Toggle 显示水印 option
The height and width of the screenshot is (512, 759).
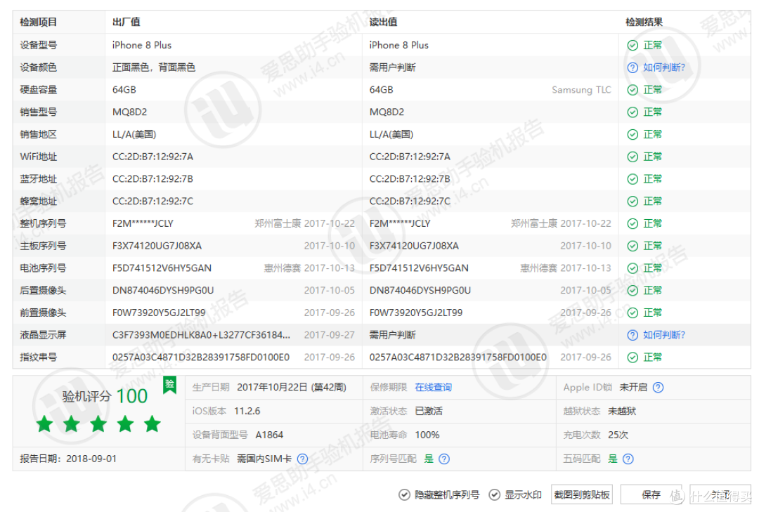pyautogui.click(x=515, y=494)
